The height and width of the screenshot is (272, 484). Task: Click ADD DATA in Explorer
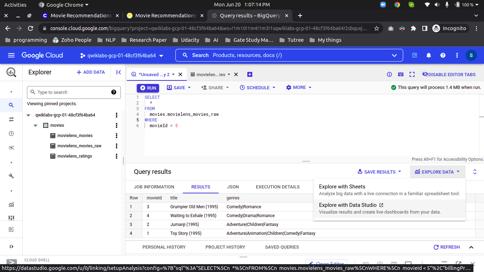[x=91, y=72]
